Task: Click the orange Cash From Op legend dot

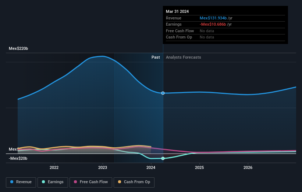Action: click(x=120, y=182)
